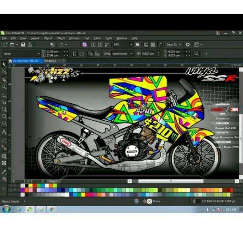Open the Object menu
The height and width of the screenshot is (243, 243).
[x=48, y=38]
